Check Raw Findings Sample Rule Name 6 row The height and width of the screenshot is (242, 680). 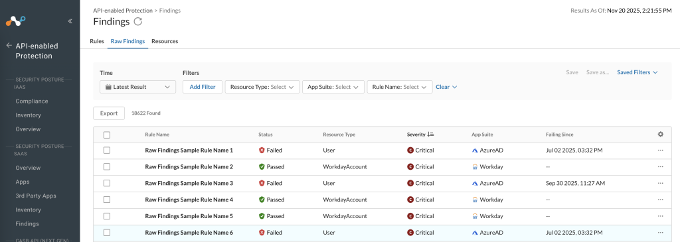[x=107, y=233]
